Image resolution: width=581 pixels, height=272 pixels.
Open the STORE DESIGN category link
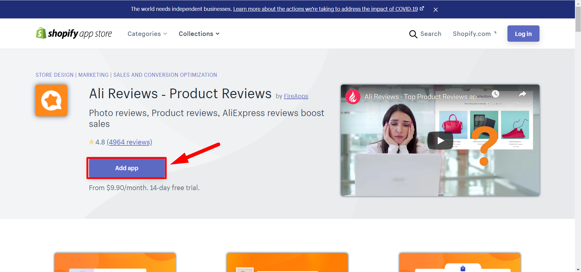tap(54, 75)
